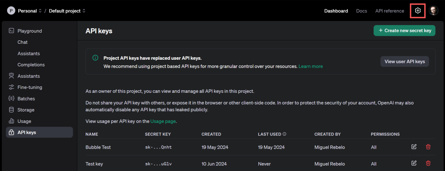Click View user API keys button
Image resolution: width=445 pixels, height=171 pixels.
[x=405, y=62]
